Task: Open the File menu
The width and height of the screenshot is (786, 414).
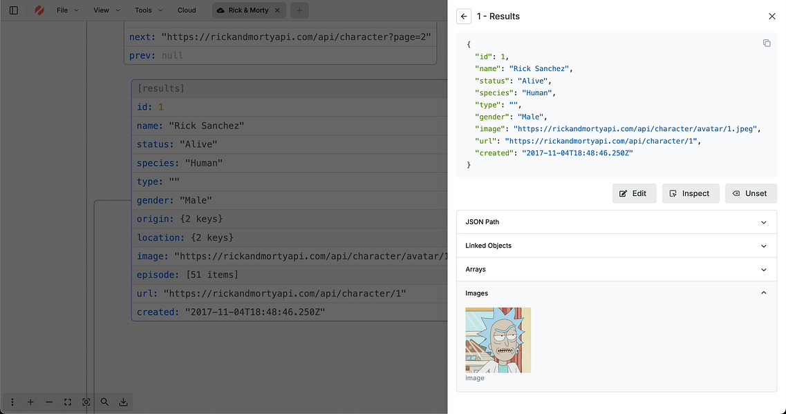Action: point(67,10)
